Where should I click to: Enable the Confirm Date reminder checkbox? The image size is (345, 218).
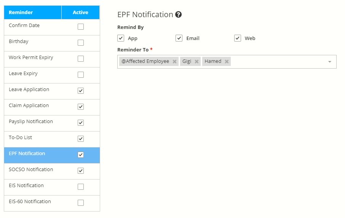point(81,27)
